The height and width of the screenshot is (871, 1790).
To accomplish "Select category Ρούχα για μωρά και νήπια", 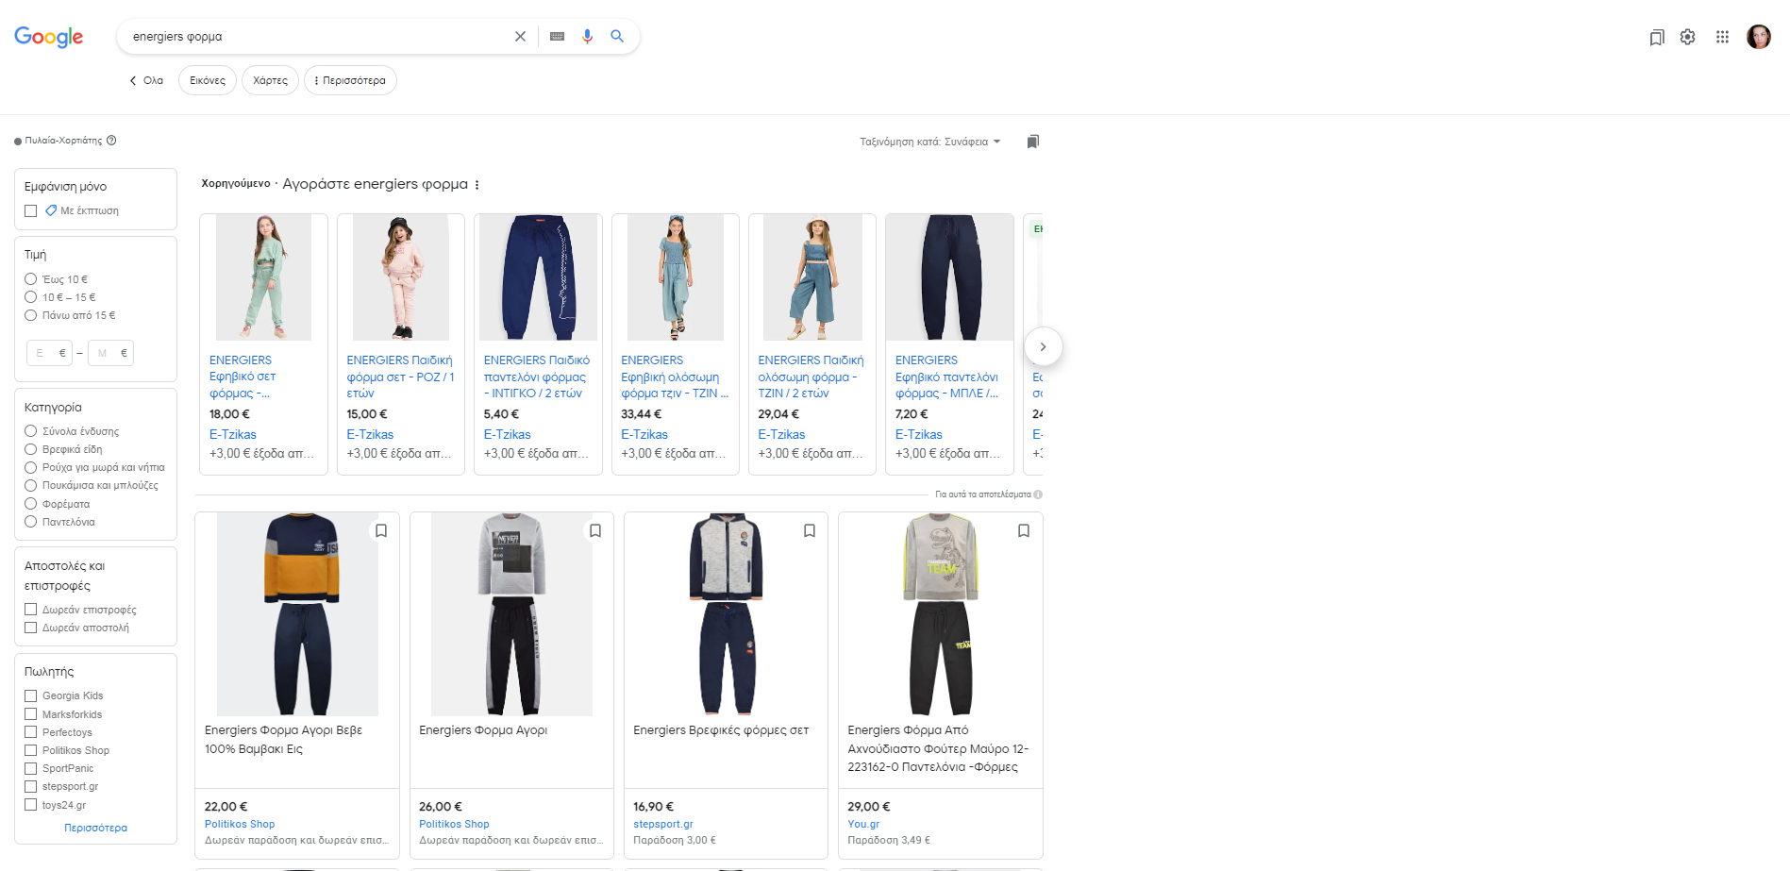I will (31, 467).
